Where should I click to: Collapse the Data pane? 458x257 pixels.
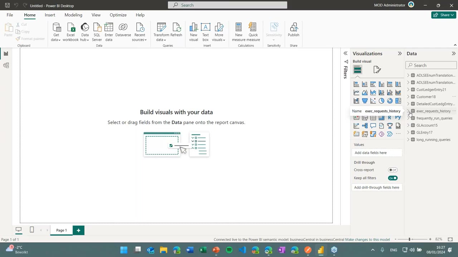[453, 54]
